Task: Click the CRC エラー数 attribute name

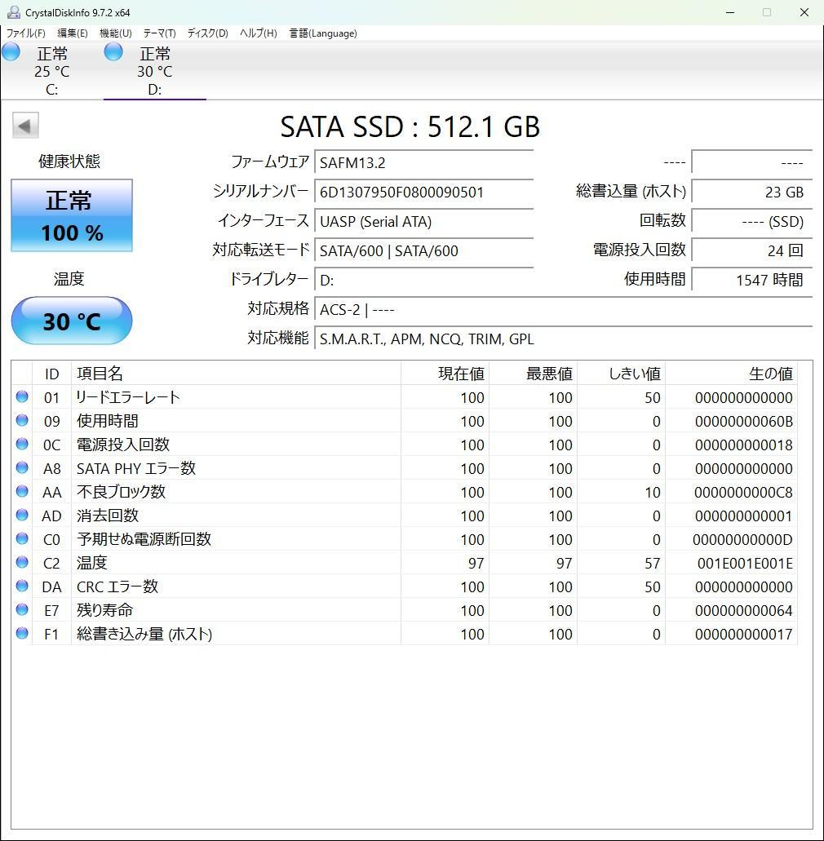Action: (117, 586)
